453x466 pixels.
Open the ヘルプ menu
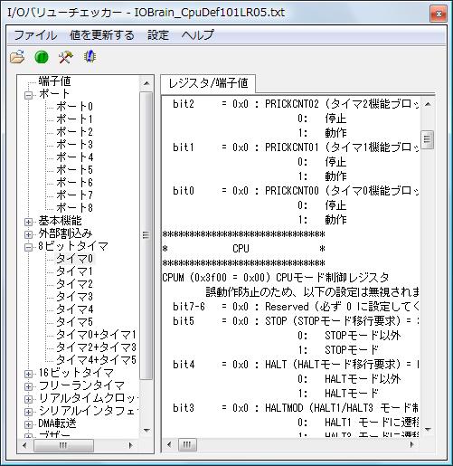[197, 35]
